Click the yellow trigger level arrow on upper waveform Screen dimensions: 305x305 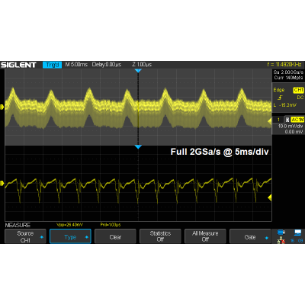coord(269,122)
